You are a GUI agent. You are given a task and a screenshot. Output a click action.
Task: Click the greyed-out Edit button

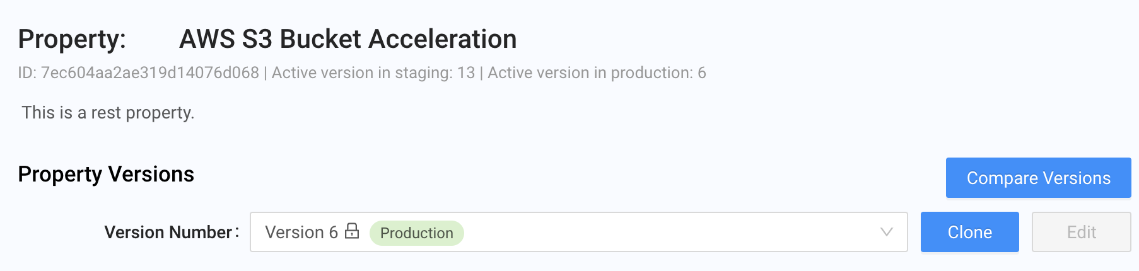click(1081, 232)
